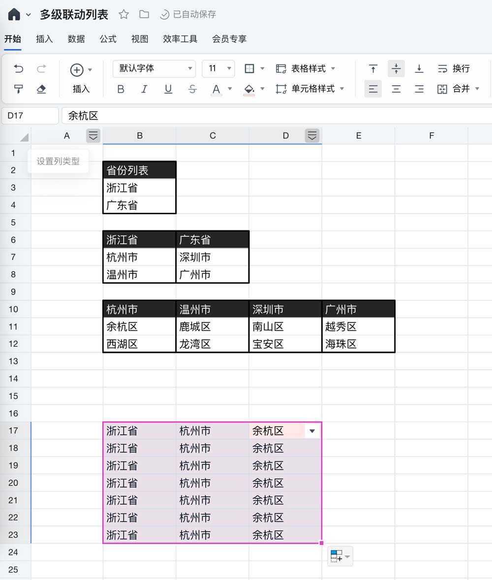This screenshot has width=492, height=580.
Task: Open the filter dropdown on column A
Action: [93, 135]
